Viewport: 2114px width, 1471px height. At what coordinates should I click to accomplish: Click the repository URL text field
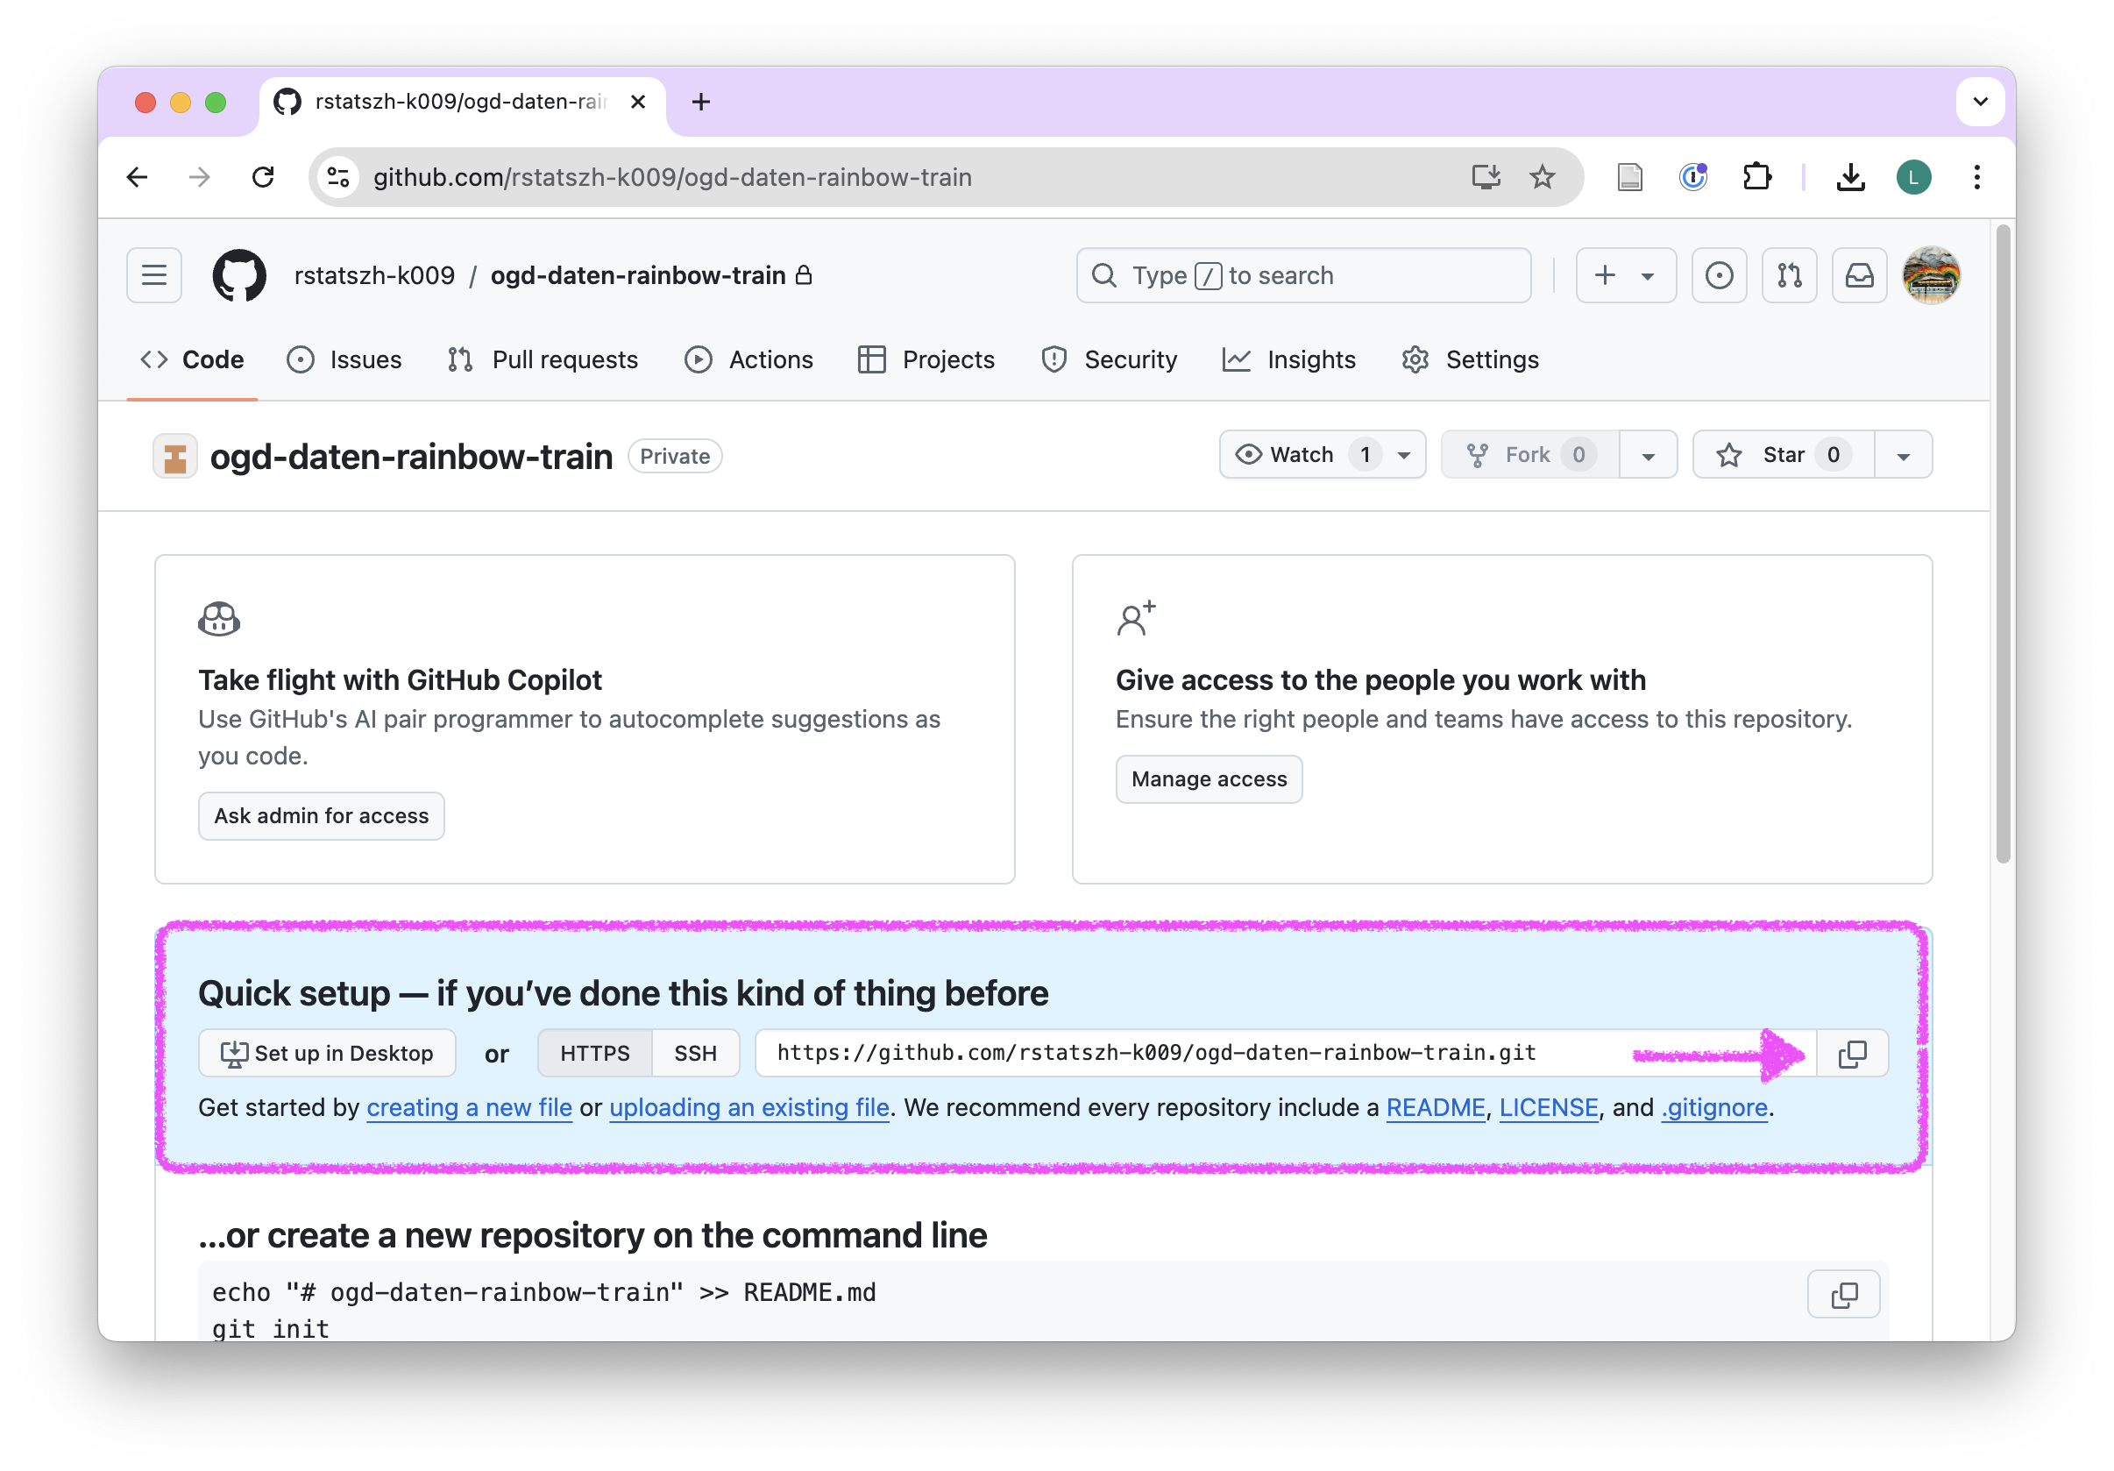(1286, 1053)
